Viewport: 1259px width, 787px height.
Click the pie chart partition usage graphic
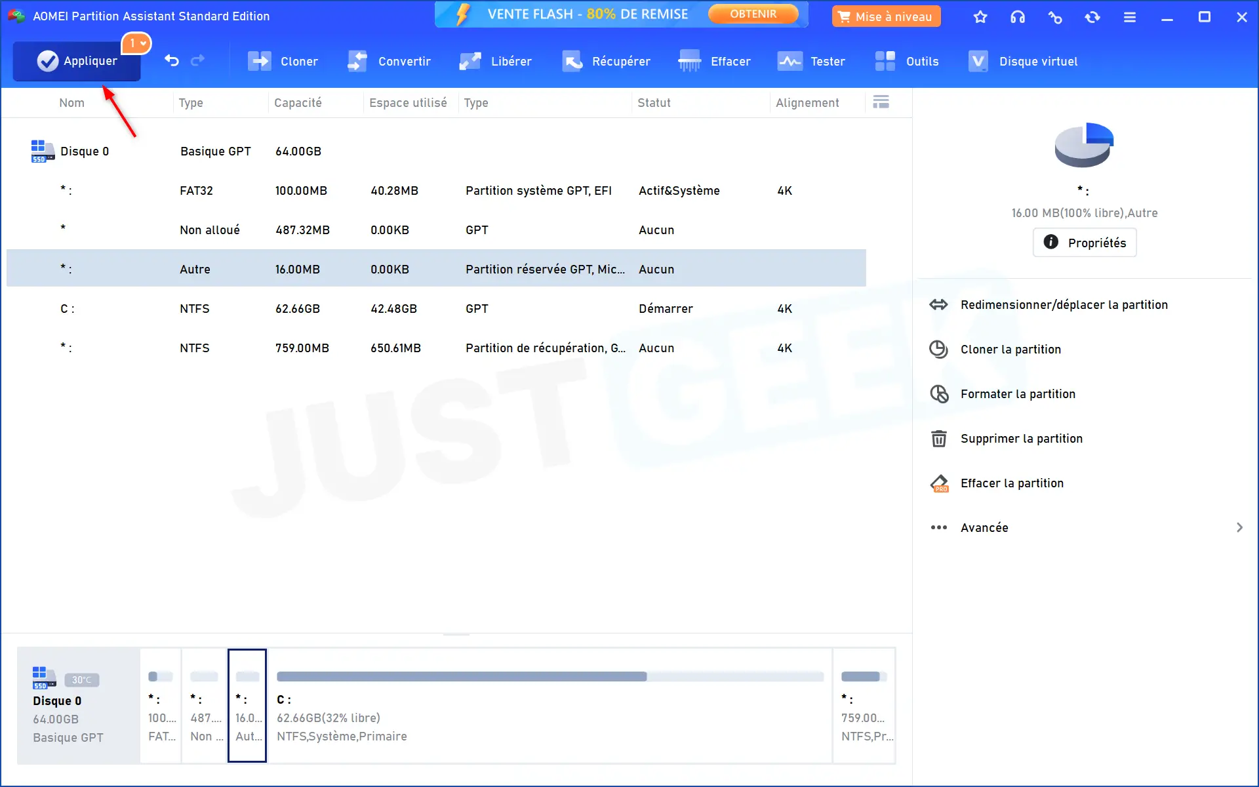point(1084,144)
